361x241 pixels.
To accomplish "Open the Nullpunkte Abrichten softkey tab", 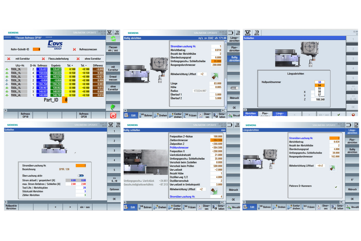I will coord(11,207).
